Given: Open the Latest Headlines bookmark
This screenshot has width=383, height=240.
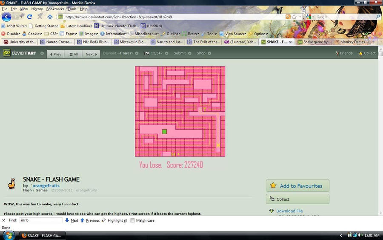Looking at the screenshot, I should [x=77, y=26].
